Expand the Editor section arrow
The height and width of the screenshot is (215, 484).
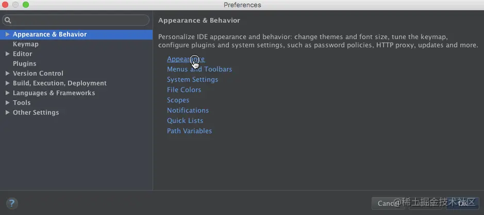pyautogui.click(x=7, y=53)
